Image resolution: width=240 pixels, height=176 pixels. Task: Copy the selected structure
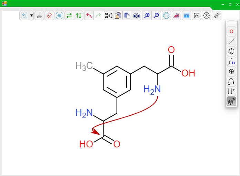(118, 15)
